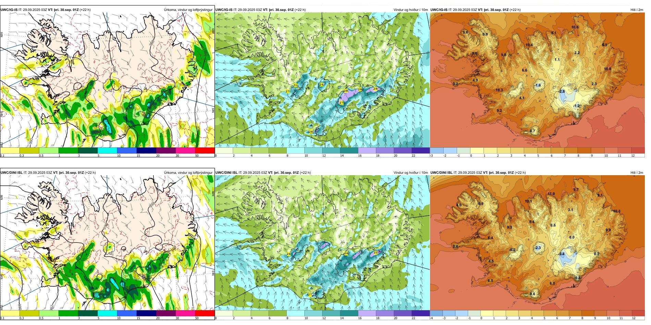Click the red 50 swatch in IG-IS precipitation legend

pyautogui.click(x=205, y=150)
